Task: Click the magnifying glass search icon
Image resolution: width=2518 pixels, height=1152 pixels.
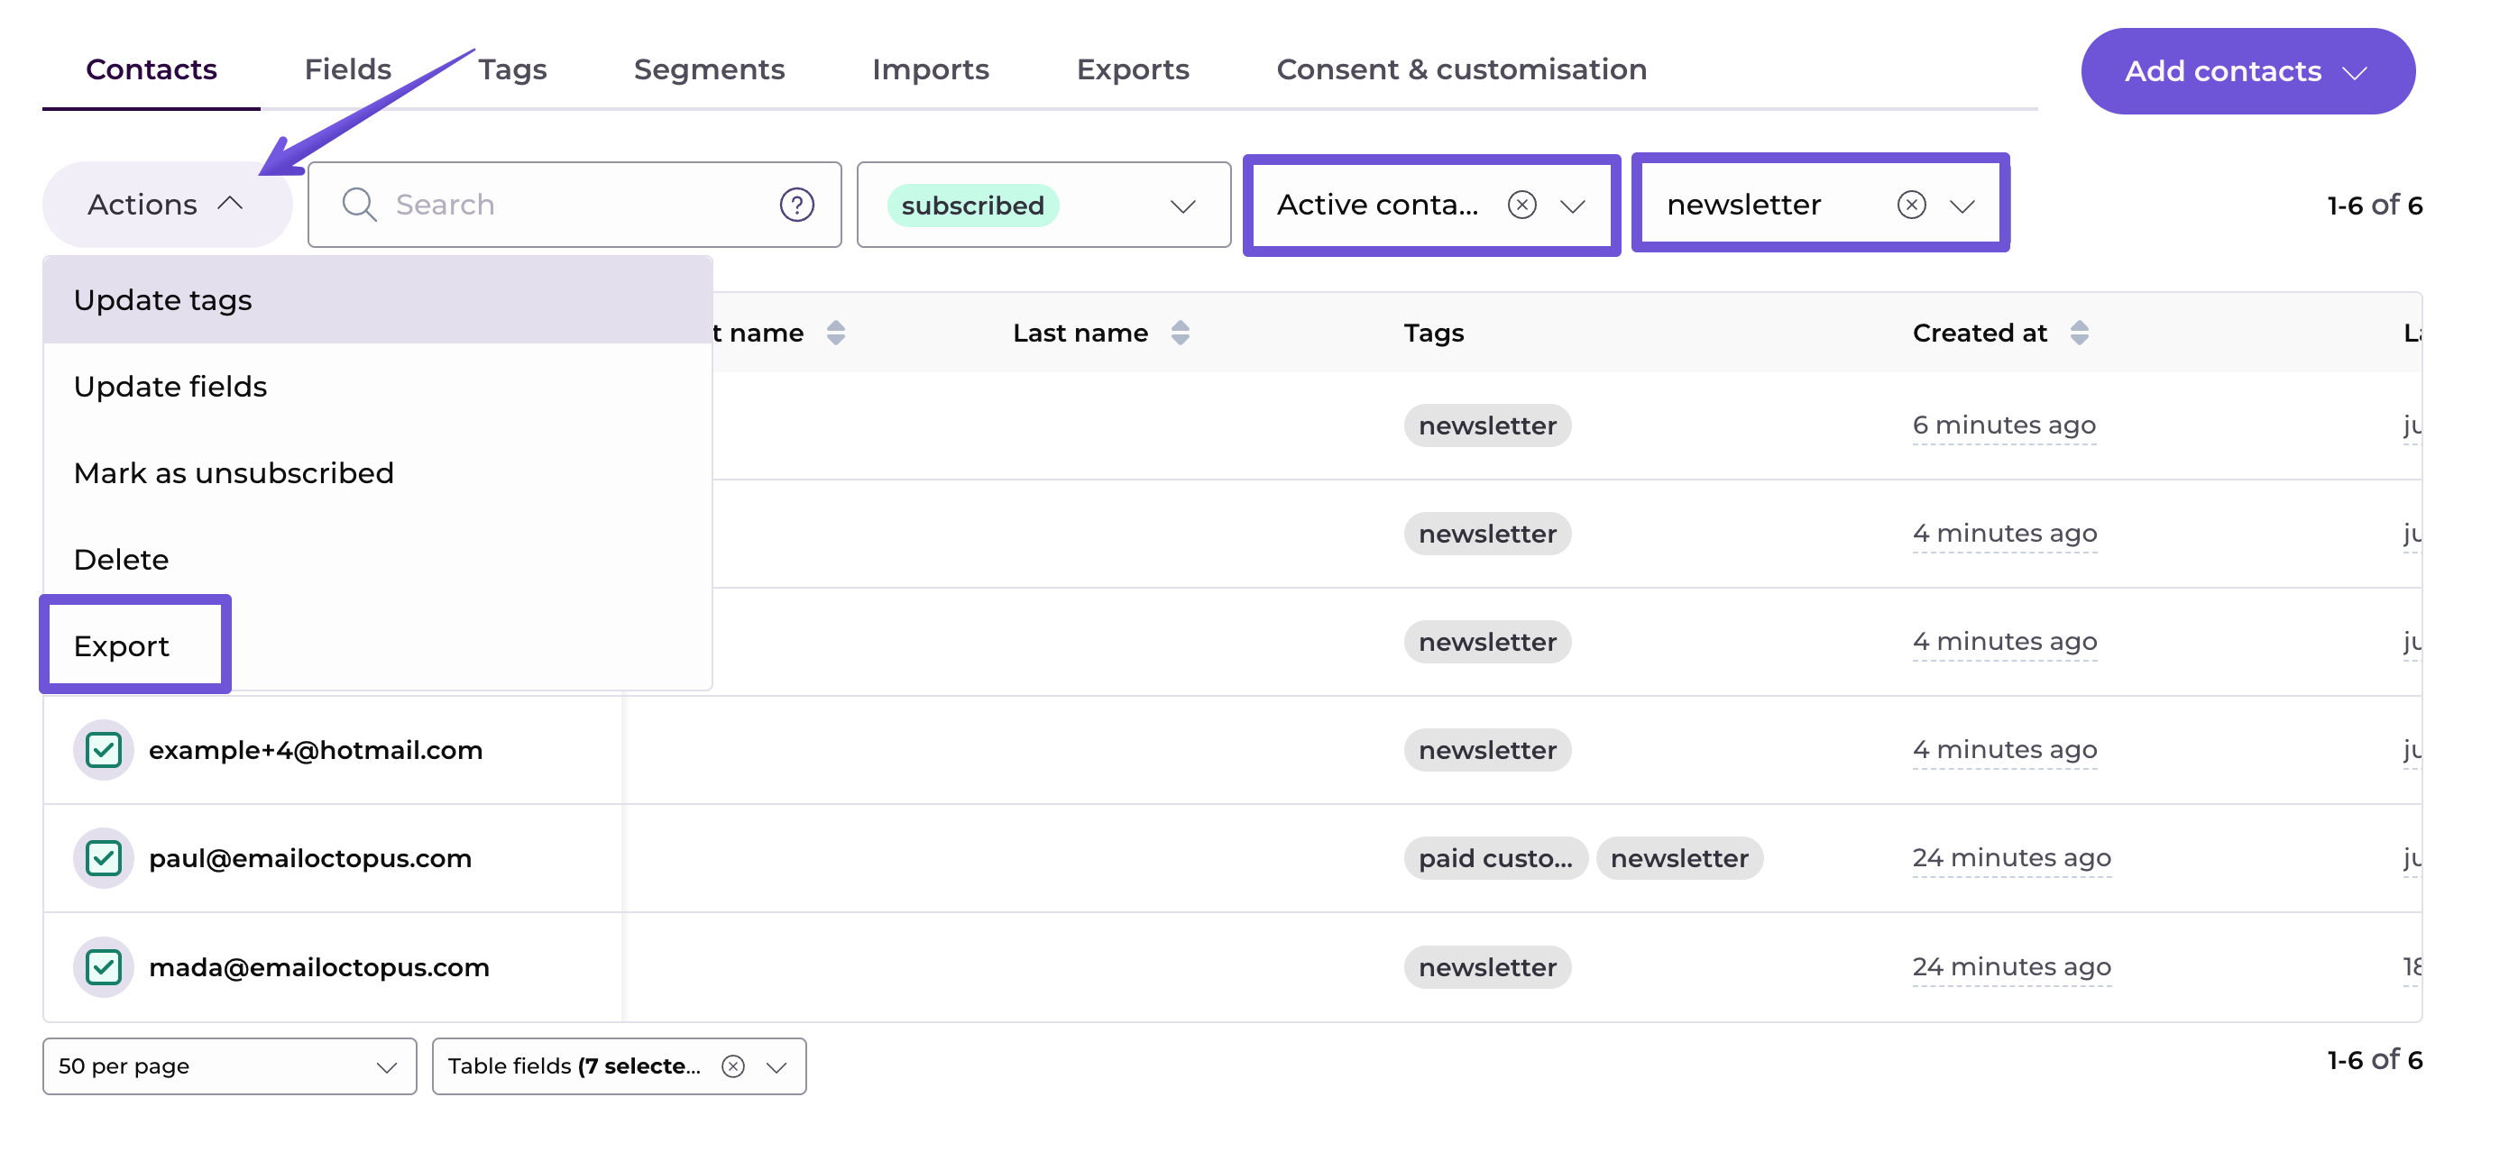Action: [359, 205]
